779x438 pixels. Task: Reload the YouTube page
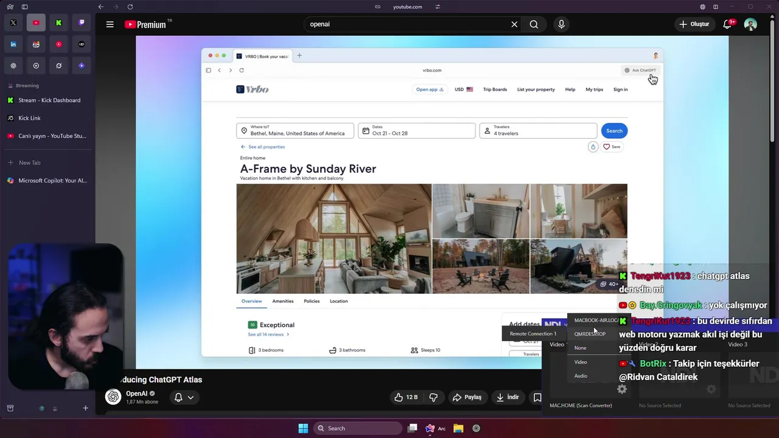tap(130, 7)
